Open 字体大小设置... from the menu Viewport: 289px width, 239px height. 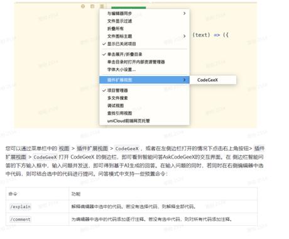click(x=144, y=69)
